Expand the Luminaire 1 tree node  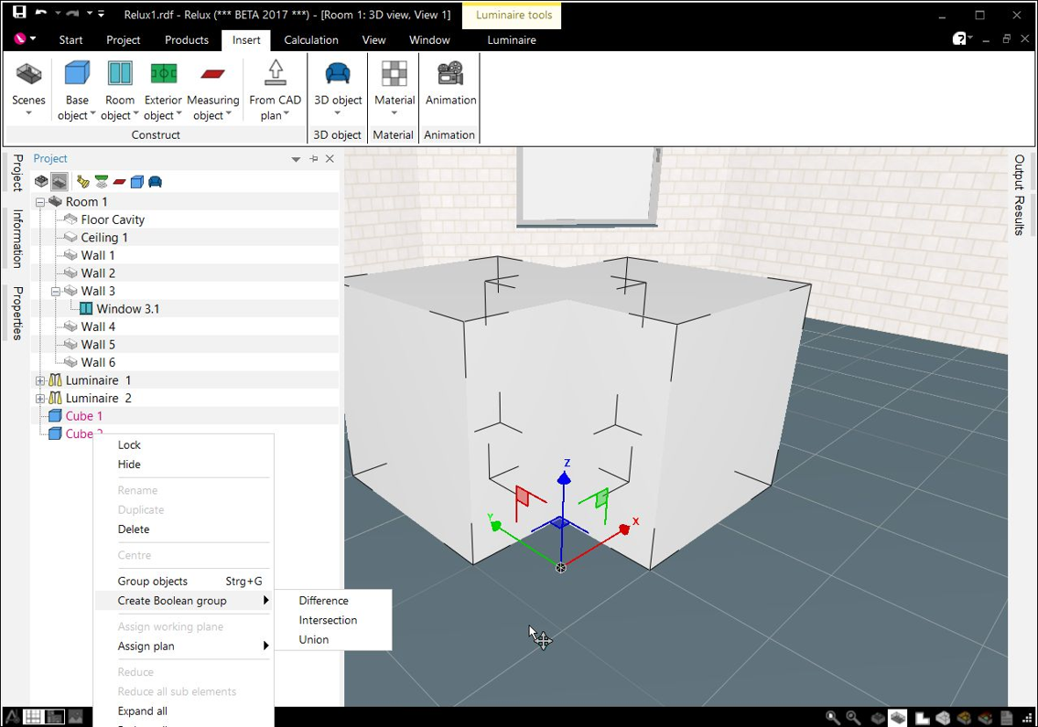click(x=40, y=381)
